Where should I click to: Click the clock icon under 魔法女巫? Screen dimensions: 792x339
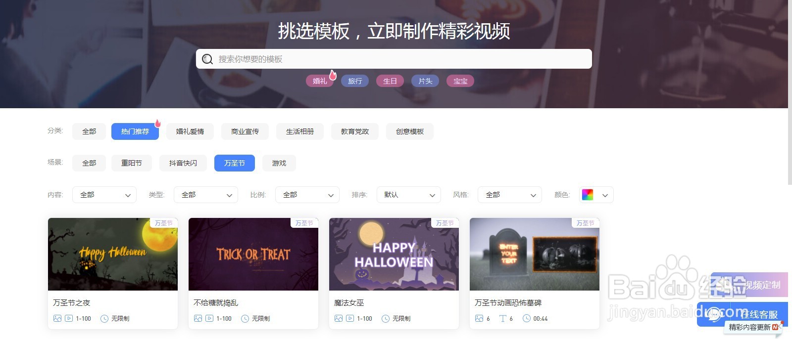point(386,319)
